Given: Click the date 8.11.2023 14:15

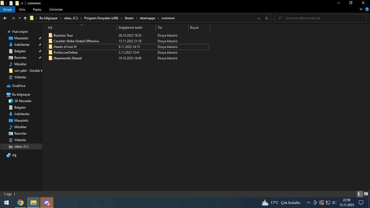Looking at the screenshot, I should pos(129,47).
